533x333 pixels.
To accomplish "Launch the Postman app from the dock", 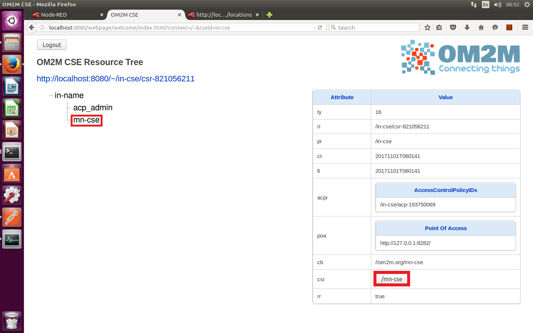I will click(12, 217).
